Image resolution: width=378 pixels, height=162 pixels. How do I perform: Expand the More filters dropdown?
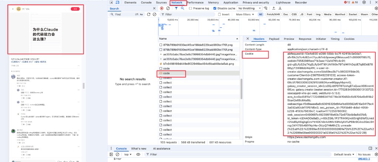(245, 14)
